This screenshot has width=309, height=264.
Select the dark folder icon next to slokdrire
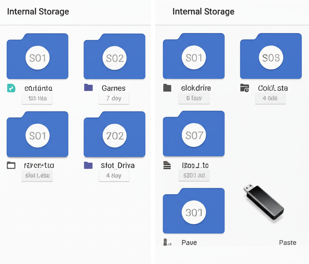click(x=167, y=88)
